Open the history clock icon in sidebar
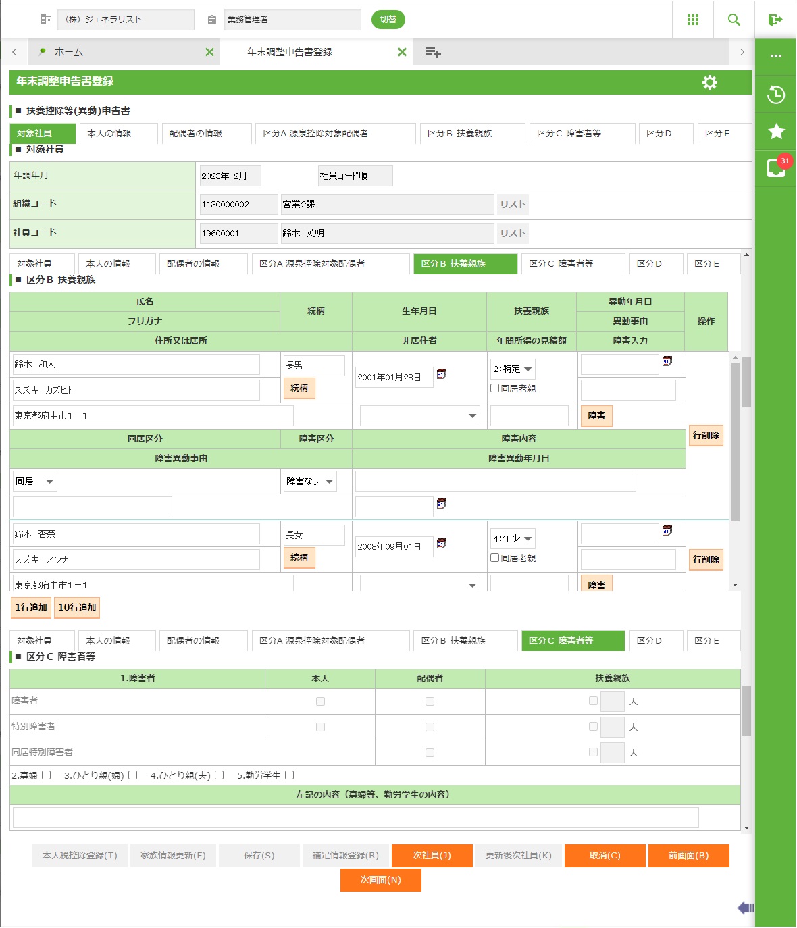The height and width of the screenshot is (928, 797). 776,95
